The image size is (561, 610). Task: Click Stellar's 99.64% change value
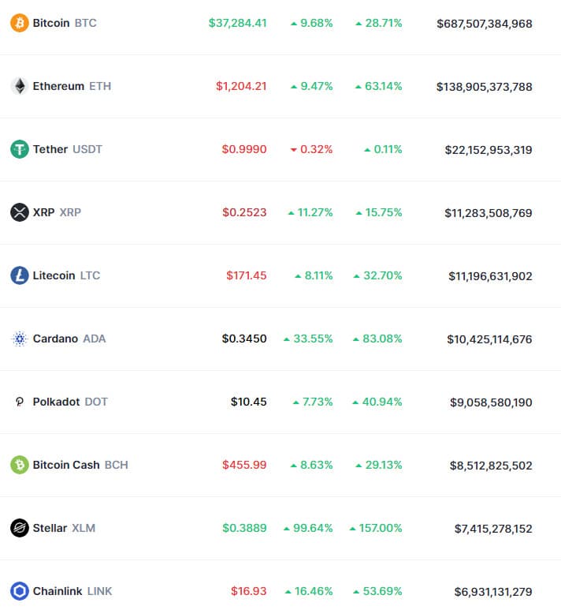click(308, 528)
